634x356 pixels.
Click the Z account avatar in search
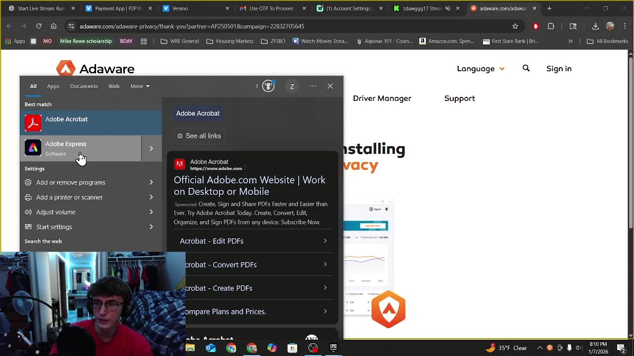(292, 86)
